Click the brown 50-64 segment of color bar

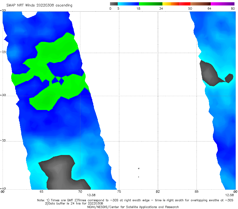(200, 4)
